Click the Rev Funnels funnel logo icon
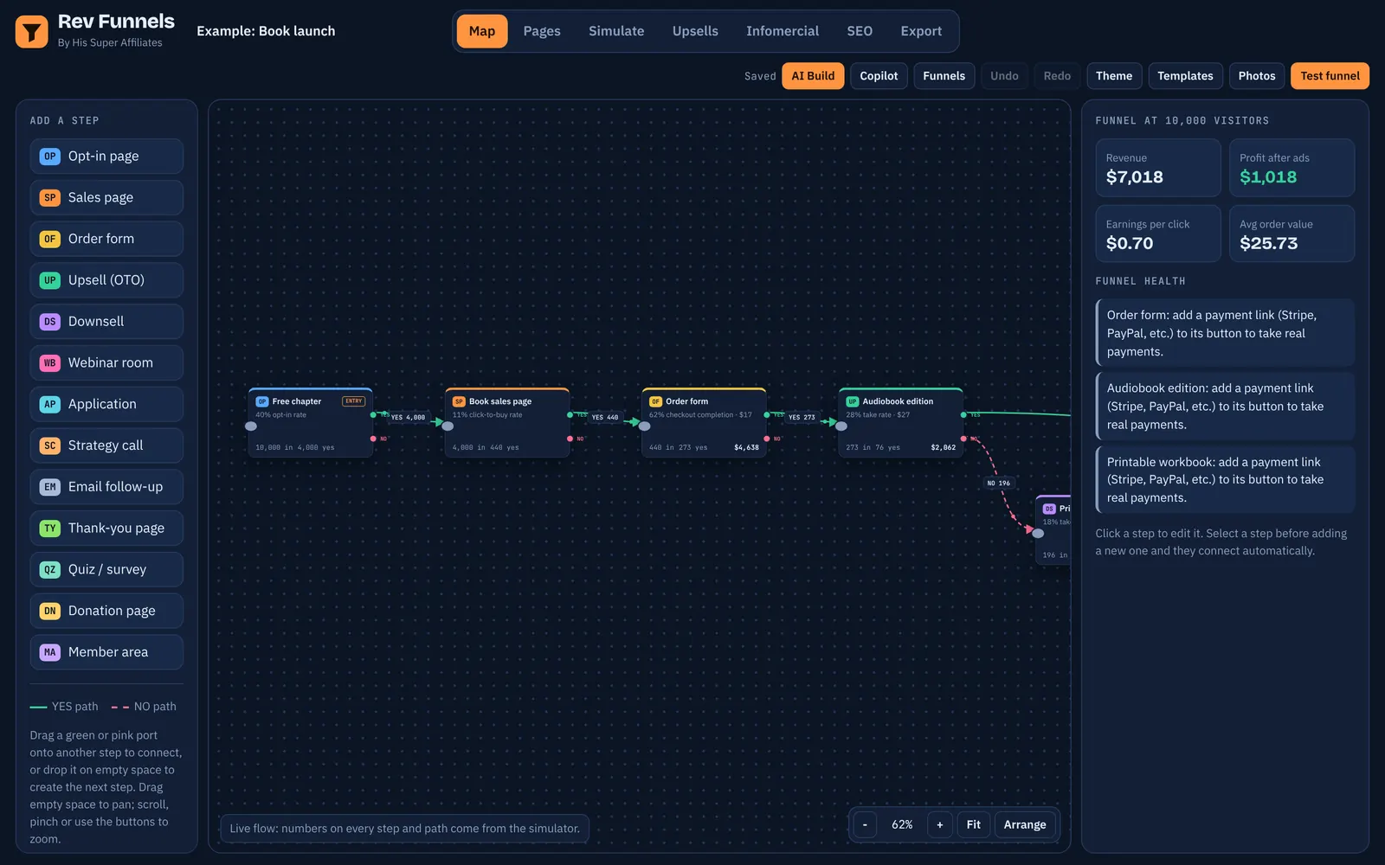Image resolution: width=1385 pixels, height=865 pixels. coord(32,32)
